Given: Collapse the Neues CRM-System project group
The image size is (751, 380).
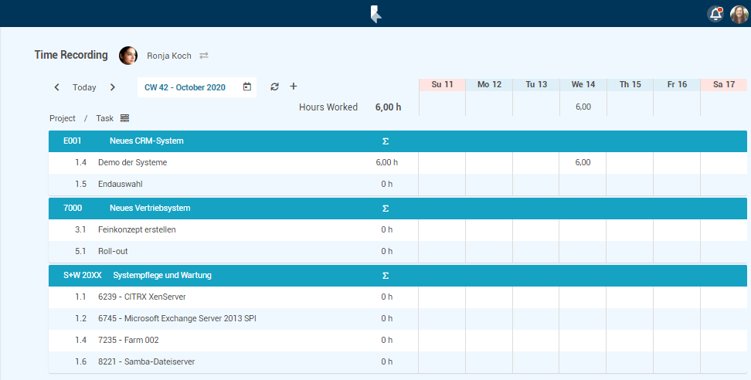Looking at the screenshot, I should click(146, 141).
